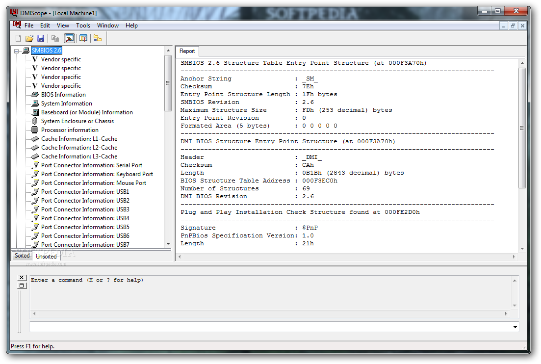The width and height of the screenshot is (541, 364).
Task: Open the Window menu
Action: coord(107,25)
